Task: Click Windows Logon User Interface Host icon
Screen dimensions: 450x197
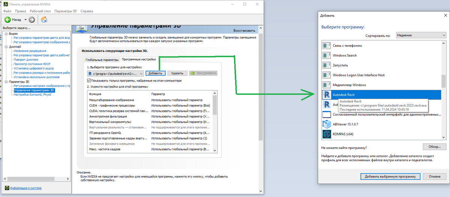Action: (326, 75)
